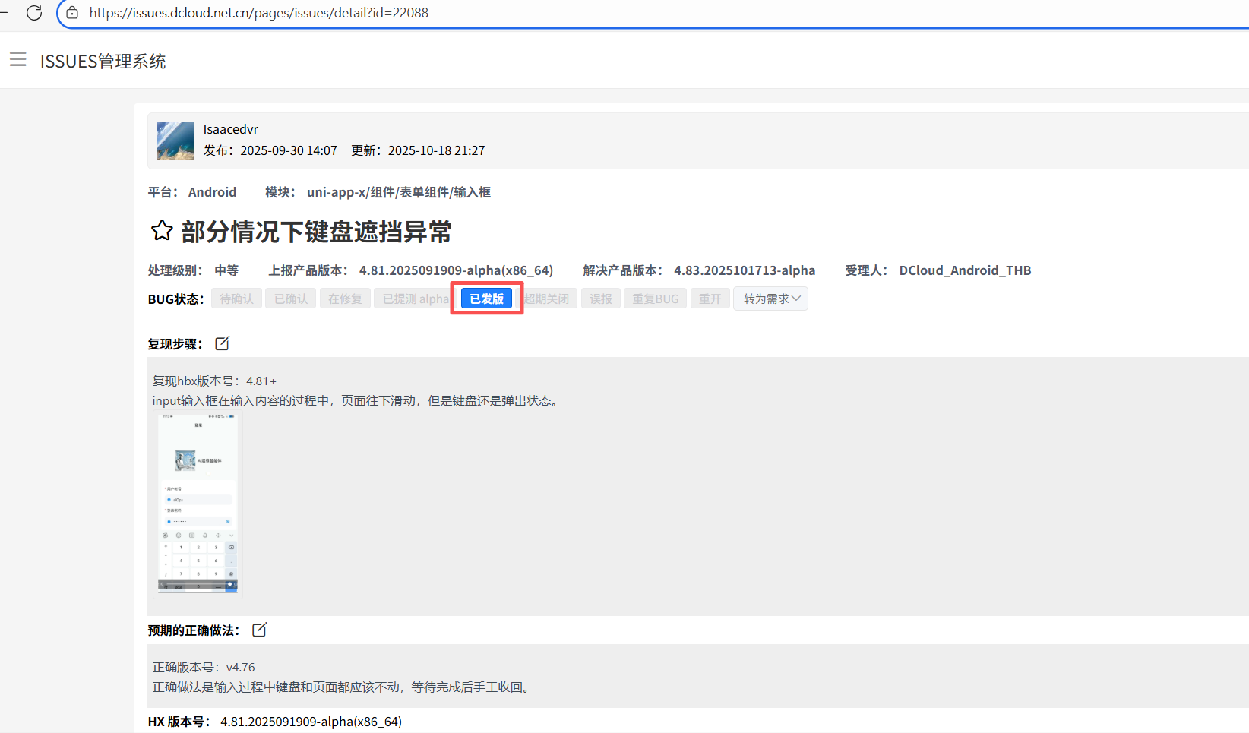1249x733 pixels.
Task: Set status to 已提测 alpha
Action: [415, 299]
